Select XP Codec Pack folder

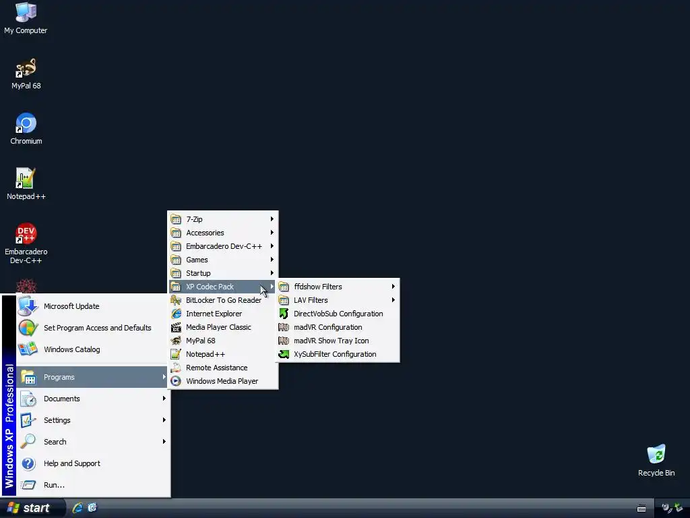click(x=222, y=287)
